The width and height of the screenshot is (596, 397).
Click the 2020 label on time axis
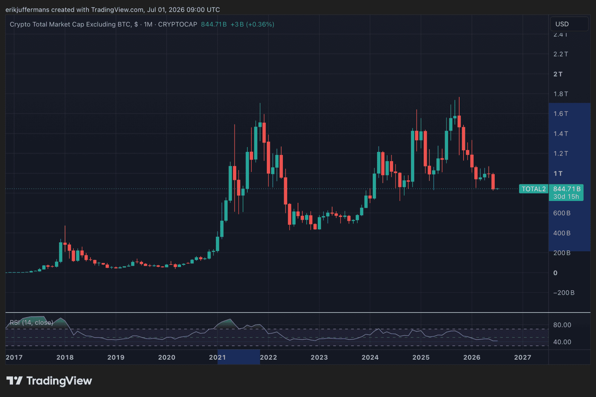[167, 357]
